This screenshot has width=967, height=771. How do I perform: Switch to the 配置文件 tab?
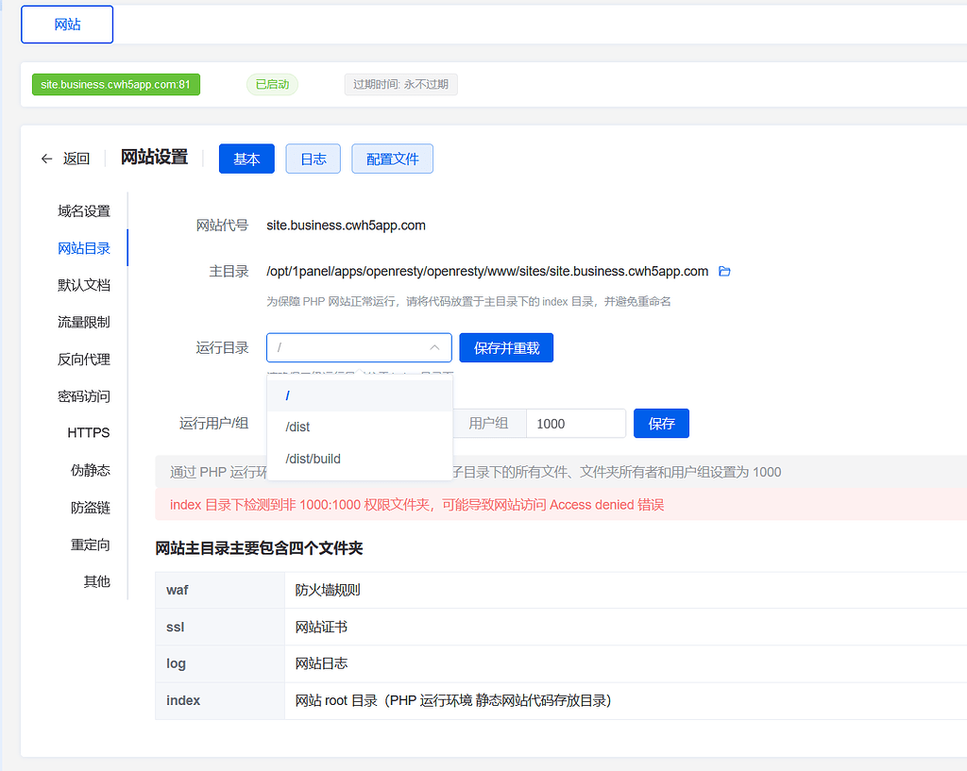(392, 159)
